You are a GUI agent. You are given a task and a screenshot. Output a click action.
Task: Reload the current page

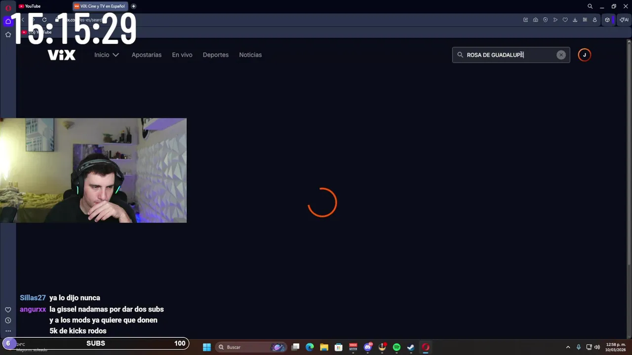(x=44, y=20)
